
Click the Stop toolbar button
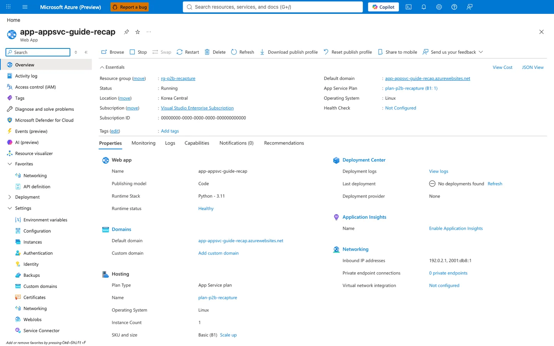pyautogui.click(x=138, y=52)
